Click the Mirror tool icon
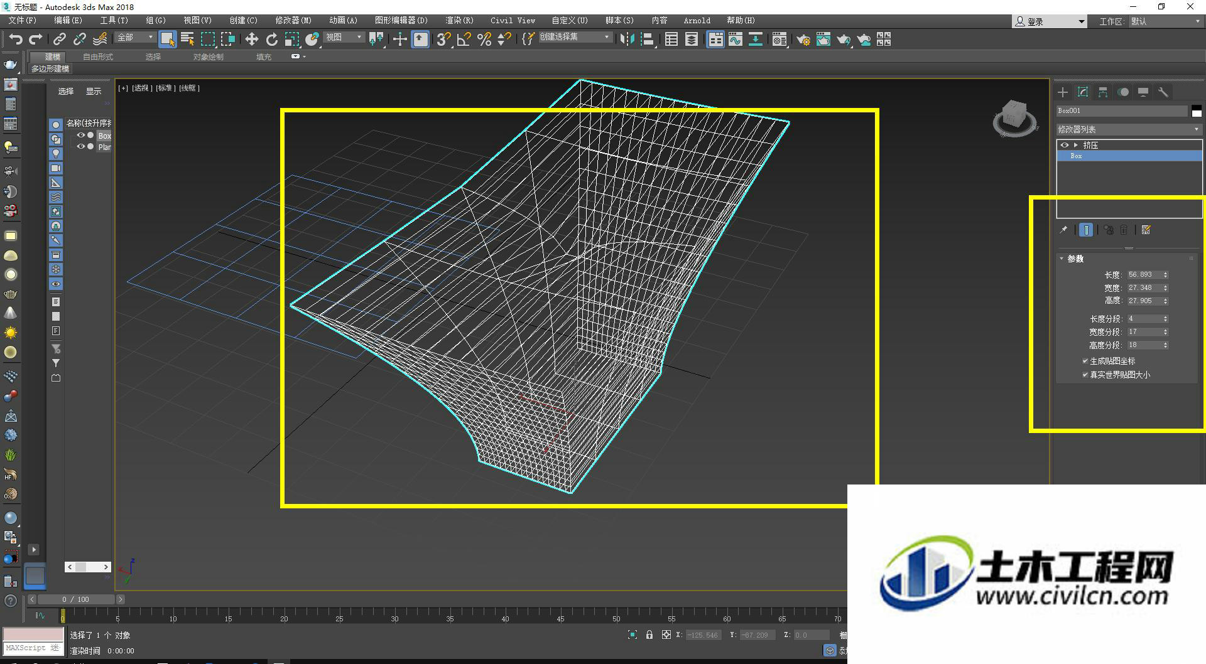Screen dimensions: 1206x664 point(627,40)
